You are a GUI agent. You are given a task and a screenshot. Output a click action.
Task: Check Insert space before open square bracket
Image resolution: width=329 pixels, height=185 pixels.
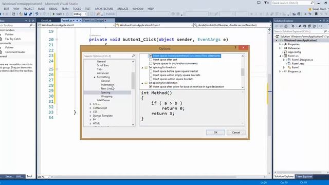tap(151, 71)
